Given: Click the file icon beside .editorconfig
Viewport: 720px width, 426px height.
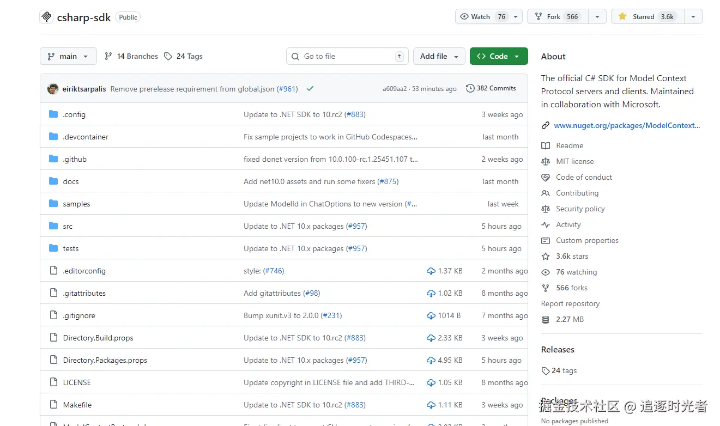Looking at the screenshot, I should point(53,271).
